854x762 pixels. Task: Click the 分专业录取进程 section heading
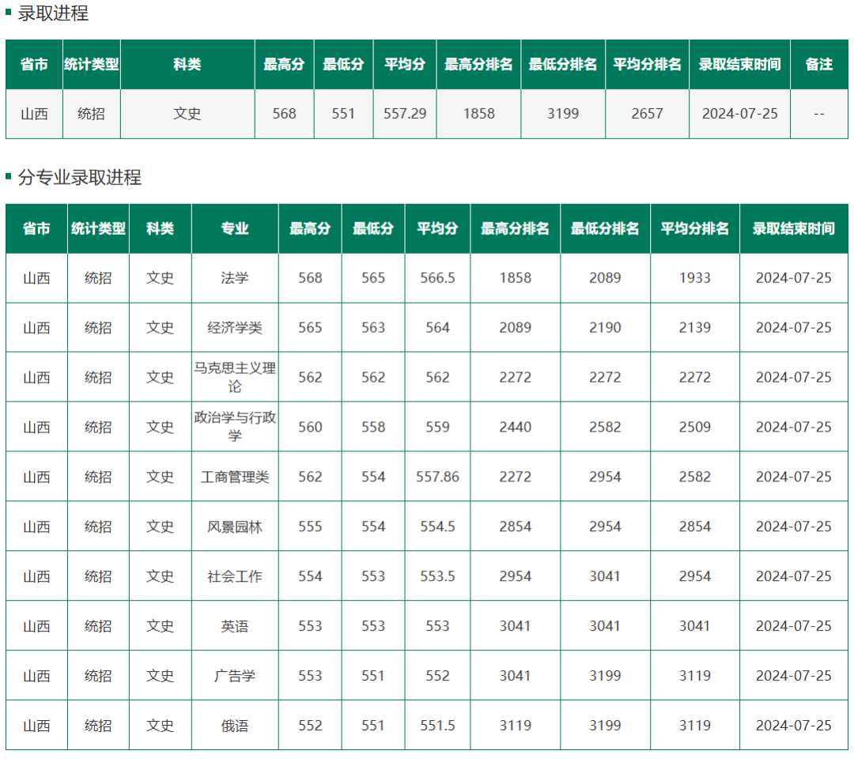pos(80,177)
